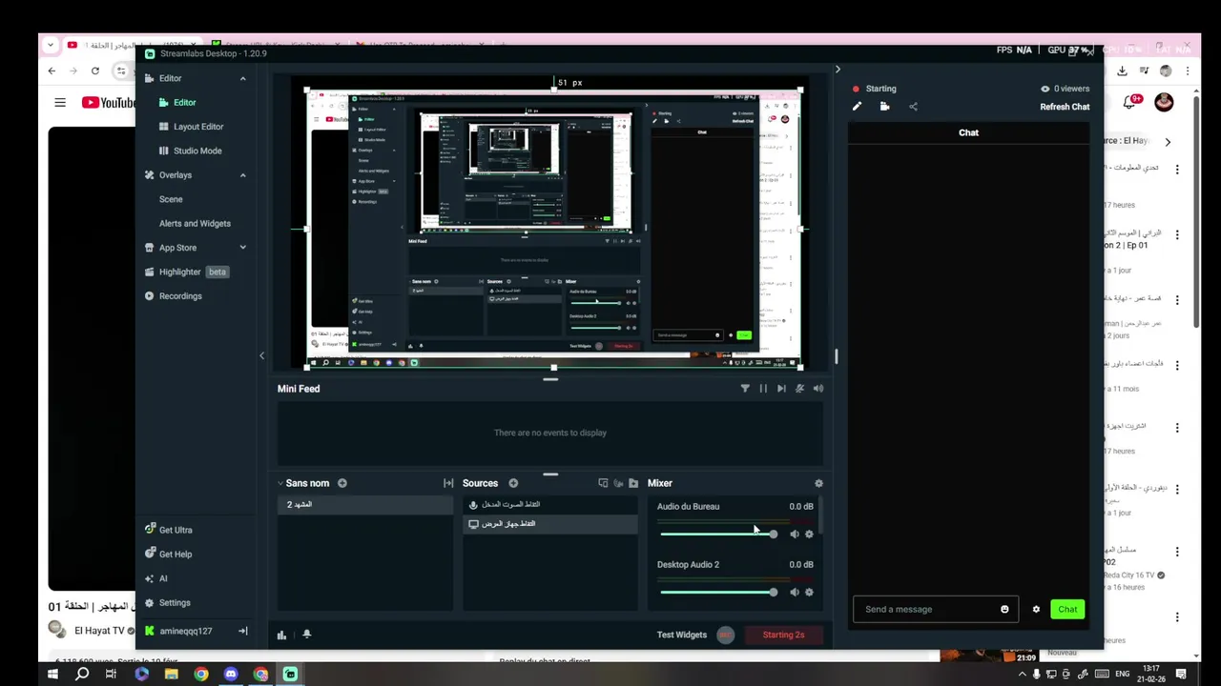Open notifications bell in Streamlabs footer
1221x686 pixels.
[306, 635]
